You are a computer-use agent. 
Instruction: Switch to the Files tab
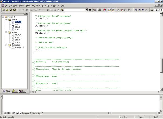tap(7, 91)
